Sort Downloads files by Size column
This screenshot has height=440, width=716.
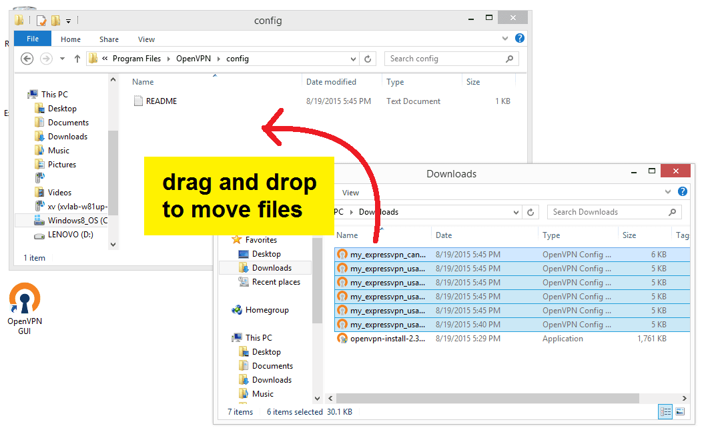[629, 235]
